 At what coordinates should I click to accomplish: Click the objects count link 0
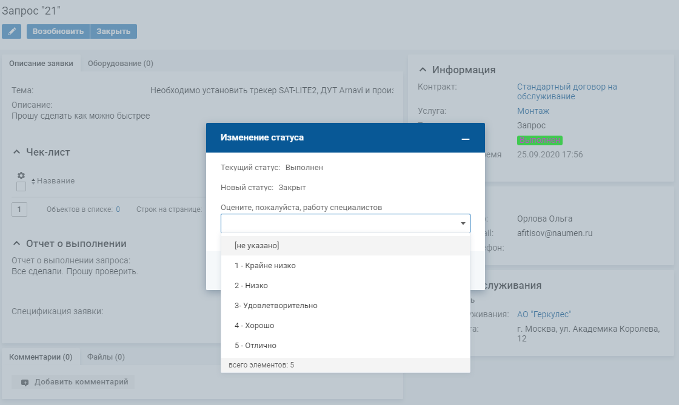[118, 209]
